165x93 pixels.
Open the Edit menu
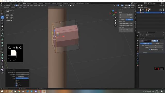pyautogui.click(x=7, y=3)
